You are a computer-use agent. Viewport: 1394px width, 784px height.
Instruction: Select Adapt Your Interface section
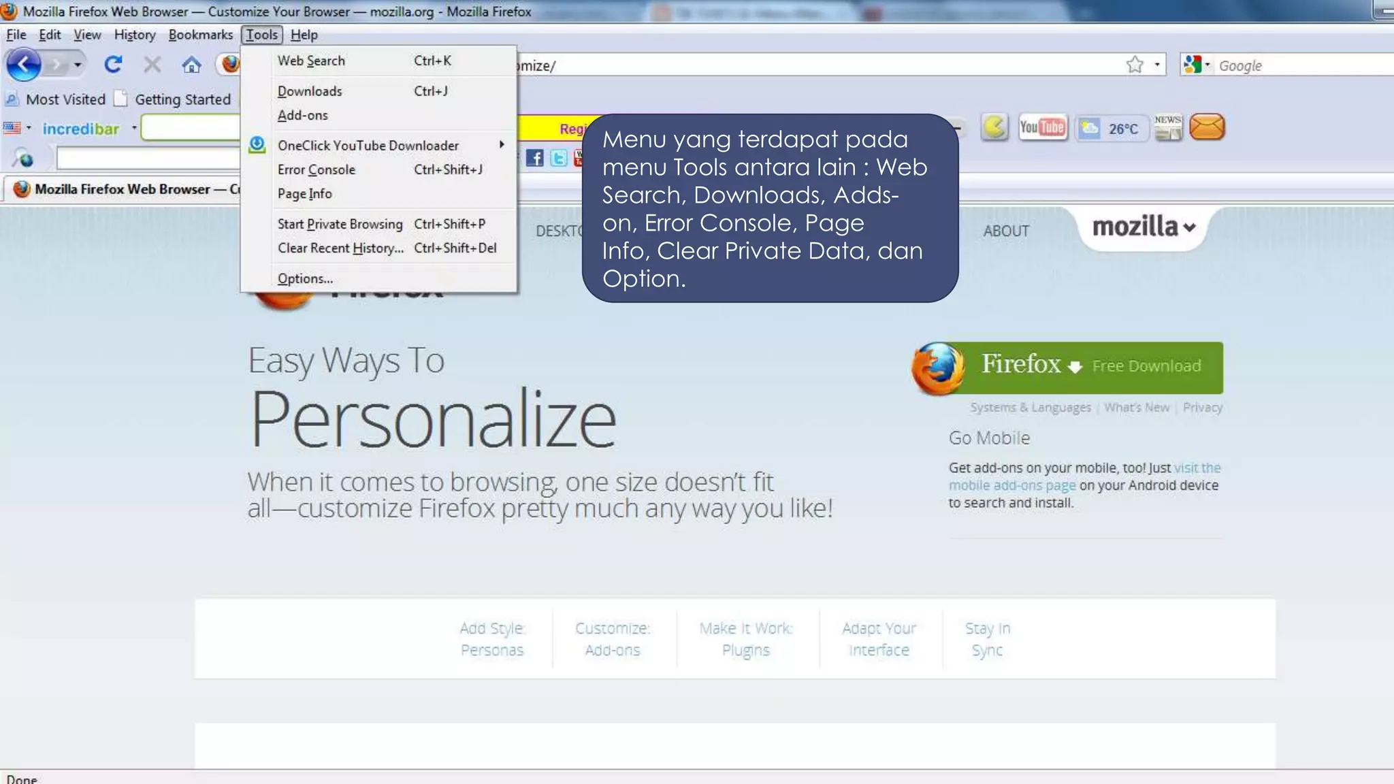(x=879, y=639)
